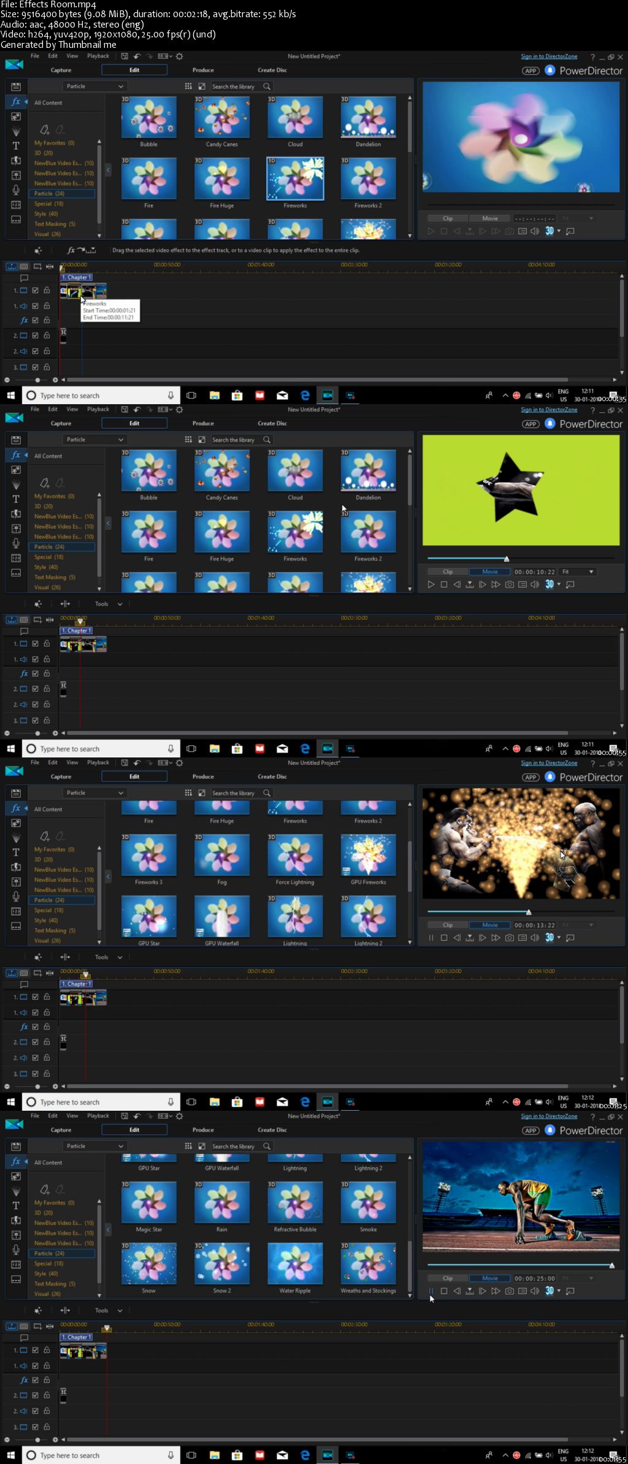Viewport: 628px width, 1464px height.
Task: Uncheck audio track 1 checkbox in flower-preview frame
Action: pos(36,306)
